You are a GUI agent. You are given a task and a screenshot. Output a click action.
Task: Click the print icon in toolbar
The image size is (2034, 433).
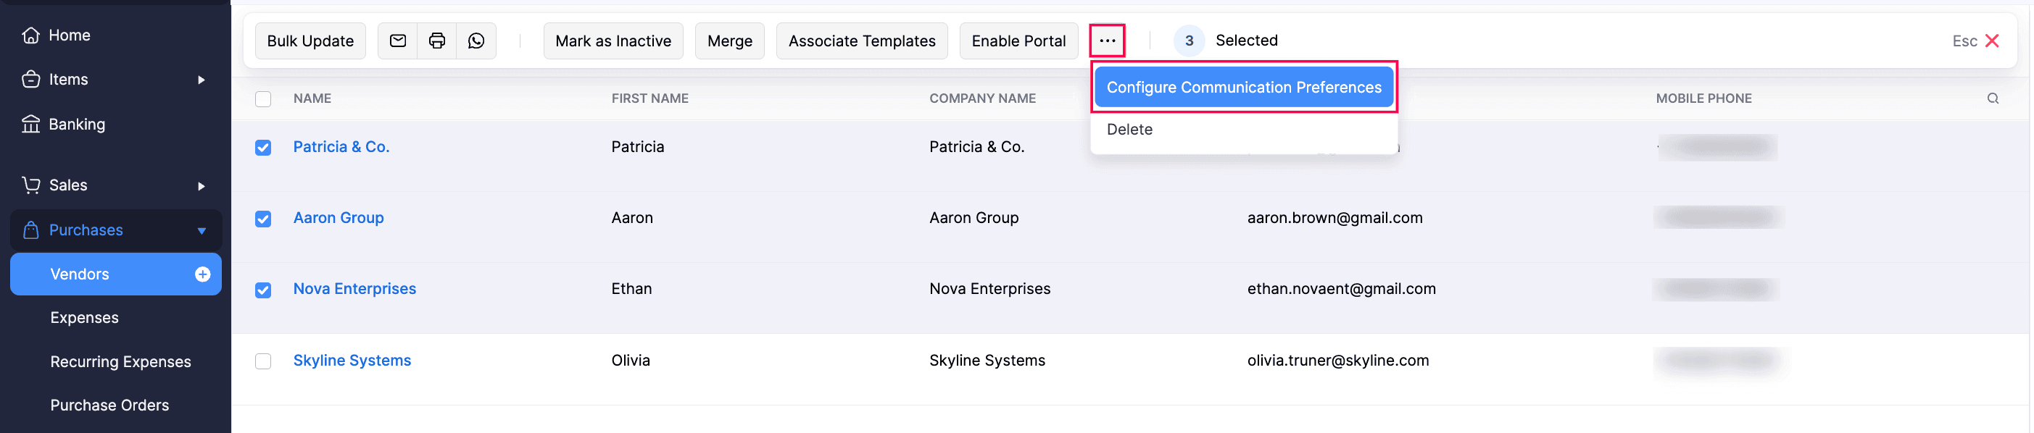coord(436,41)
